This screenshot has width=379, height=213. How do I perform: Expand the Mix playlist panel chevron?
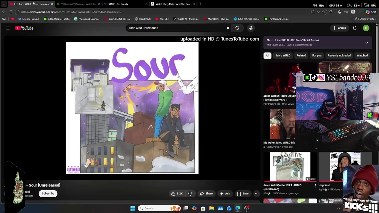pos(367,43)
